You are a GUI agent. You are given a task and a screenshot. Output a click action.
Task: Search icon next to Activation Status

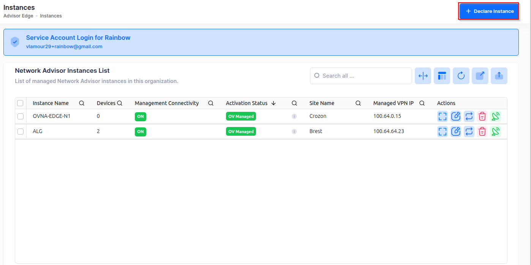(x=294, y=103)
